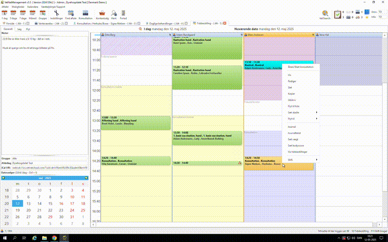
Task: Choose Journal in the context menu
Action: (301, 127)
